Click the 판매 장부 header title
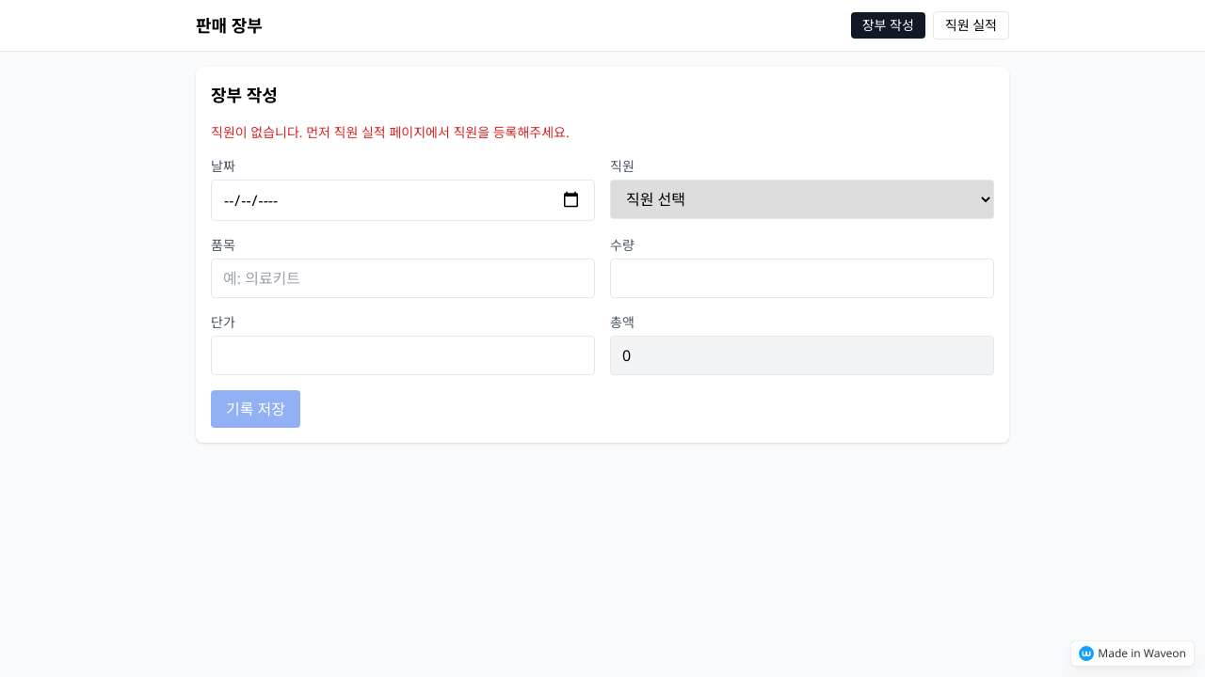The width and height of the screenshot is (1205, 677). [229, 25]
